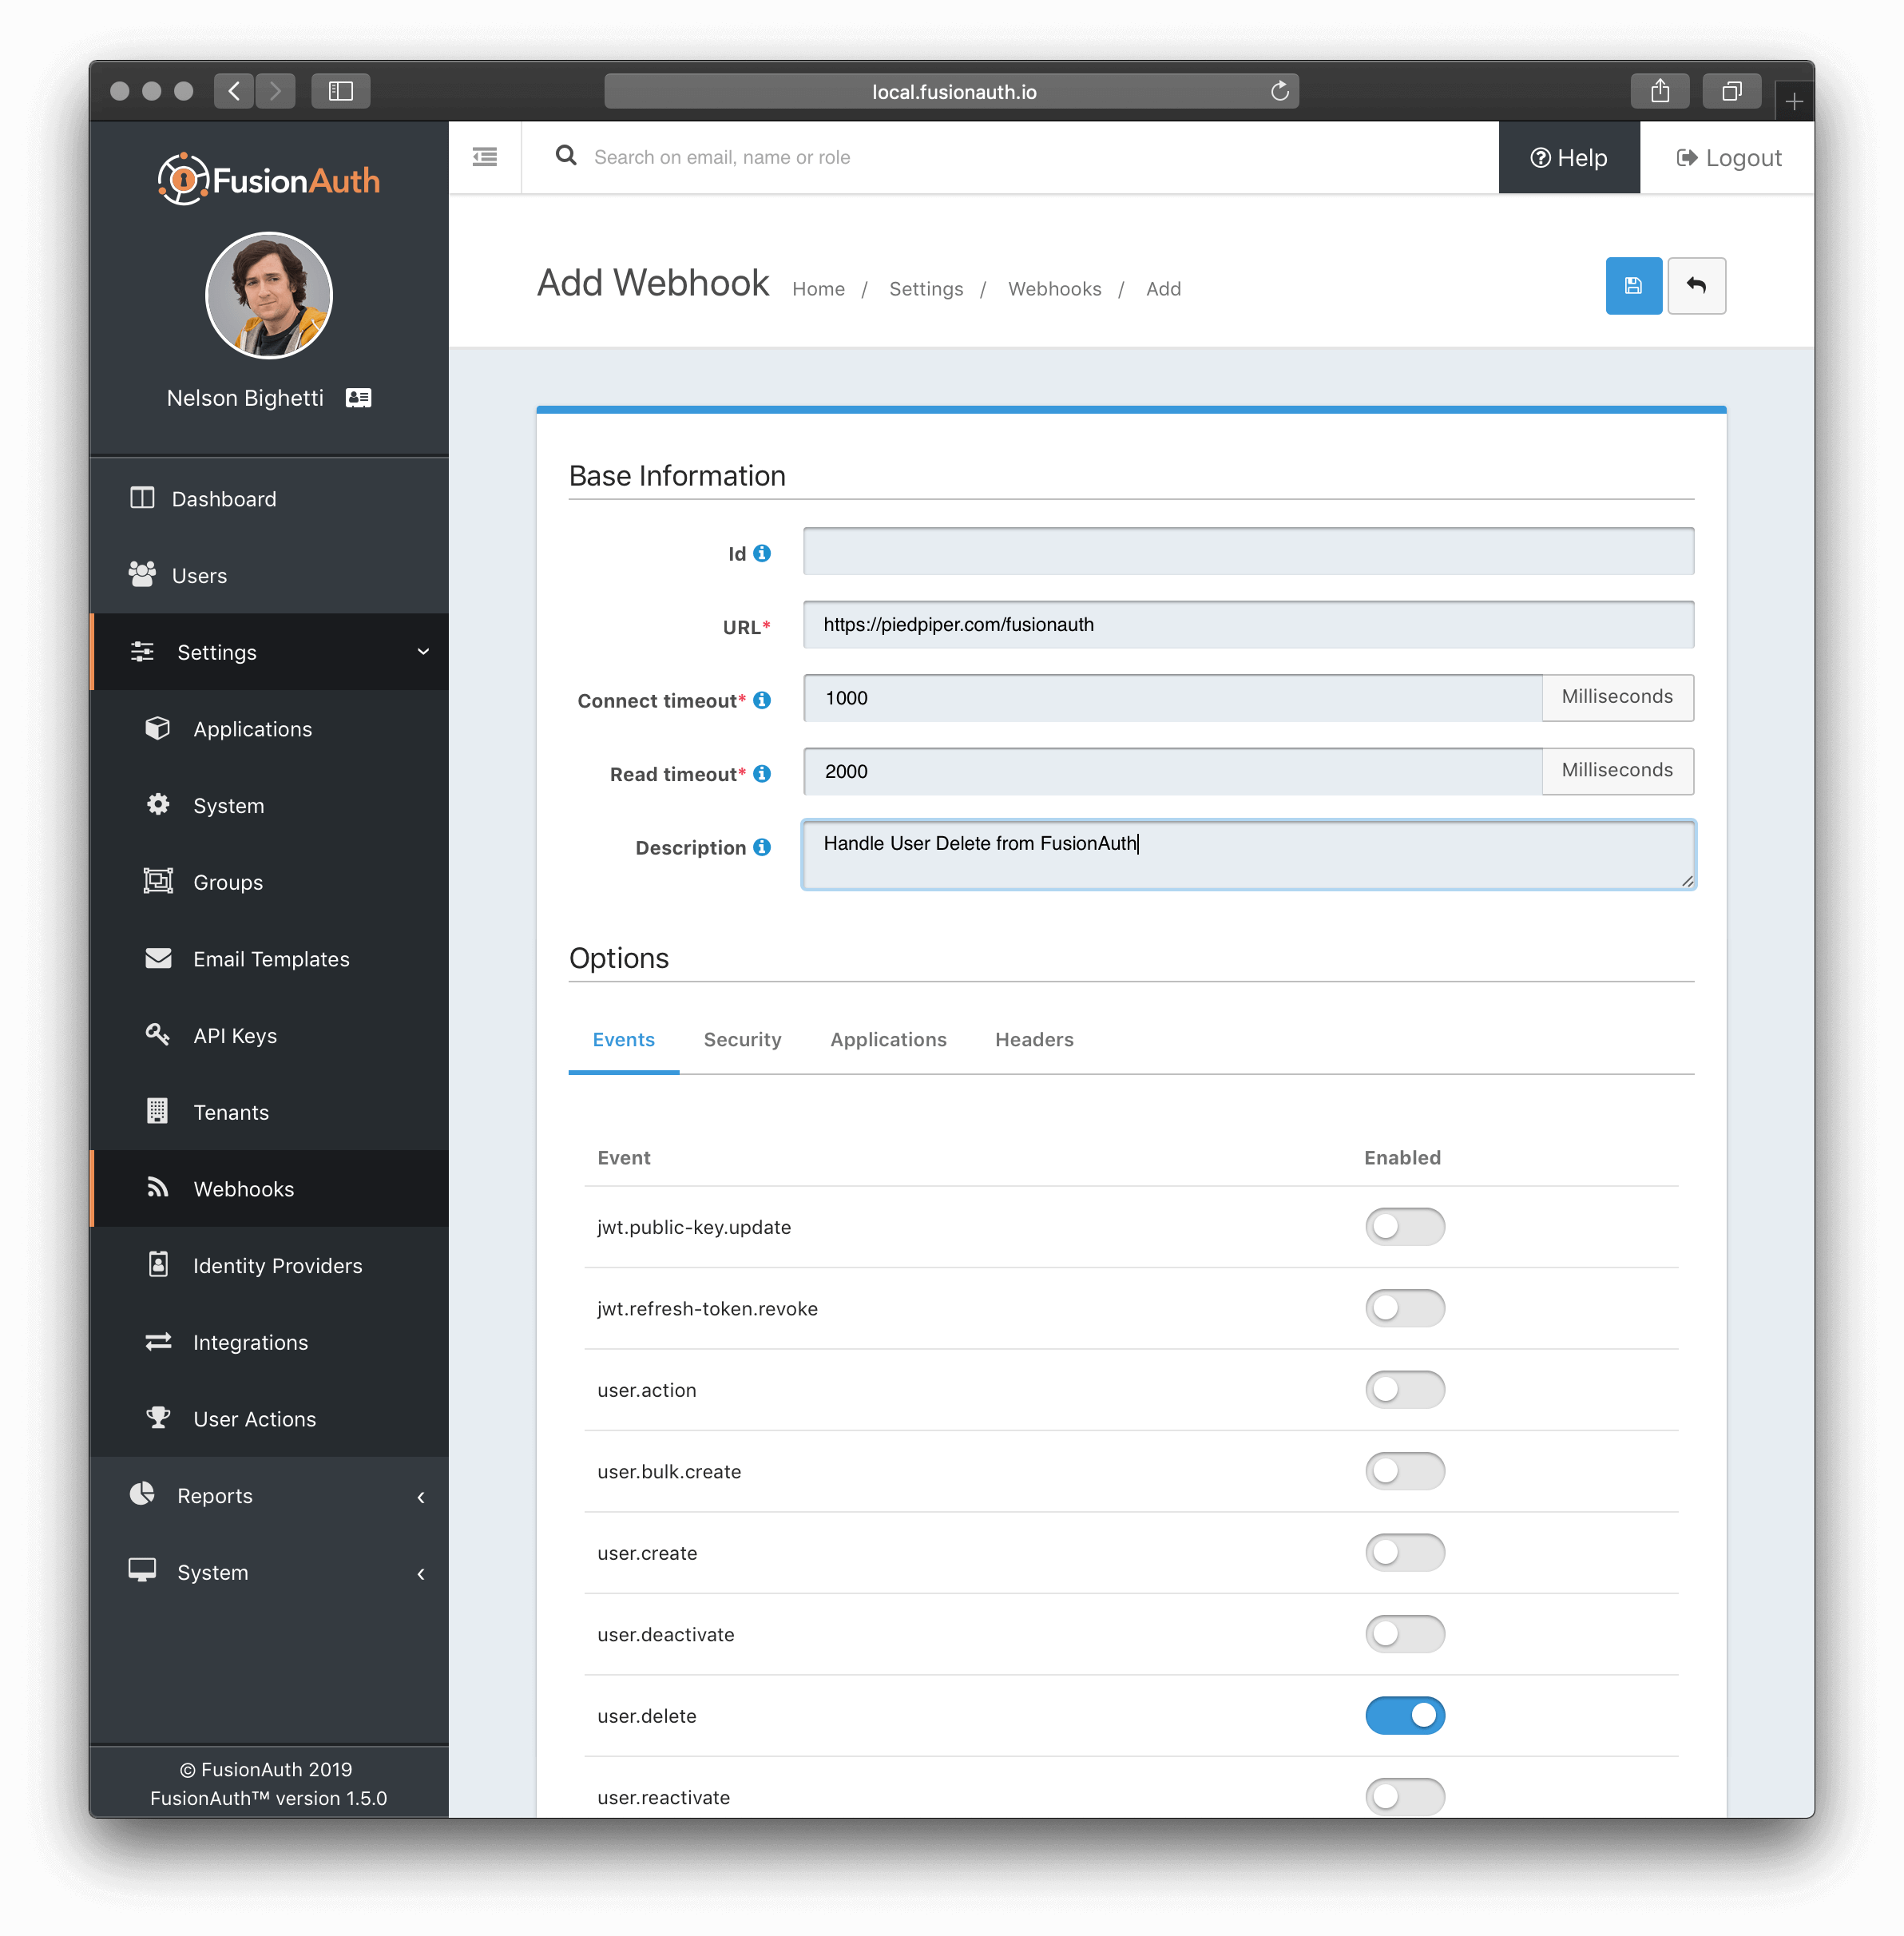Click the Id input field

[x=1248, y=551]
